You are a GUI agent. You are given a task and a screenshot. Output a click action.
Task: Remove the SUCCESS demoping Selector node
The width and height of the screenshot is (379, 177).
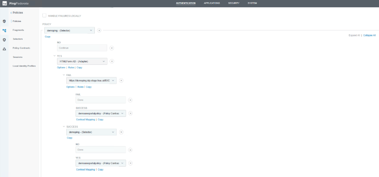pos(121,132)
